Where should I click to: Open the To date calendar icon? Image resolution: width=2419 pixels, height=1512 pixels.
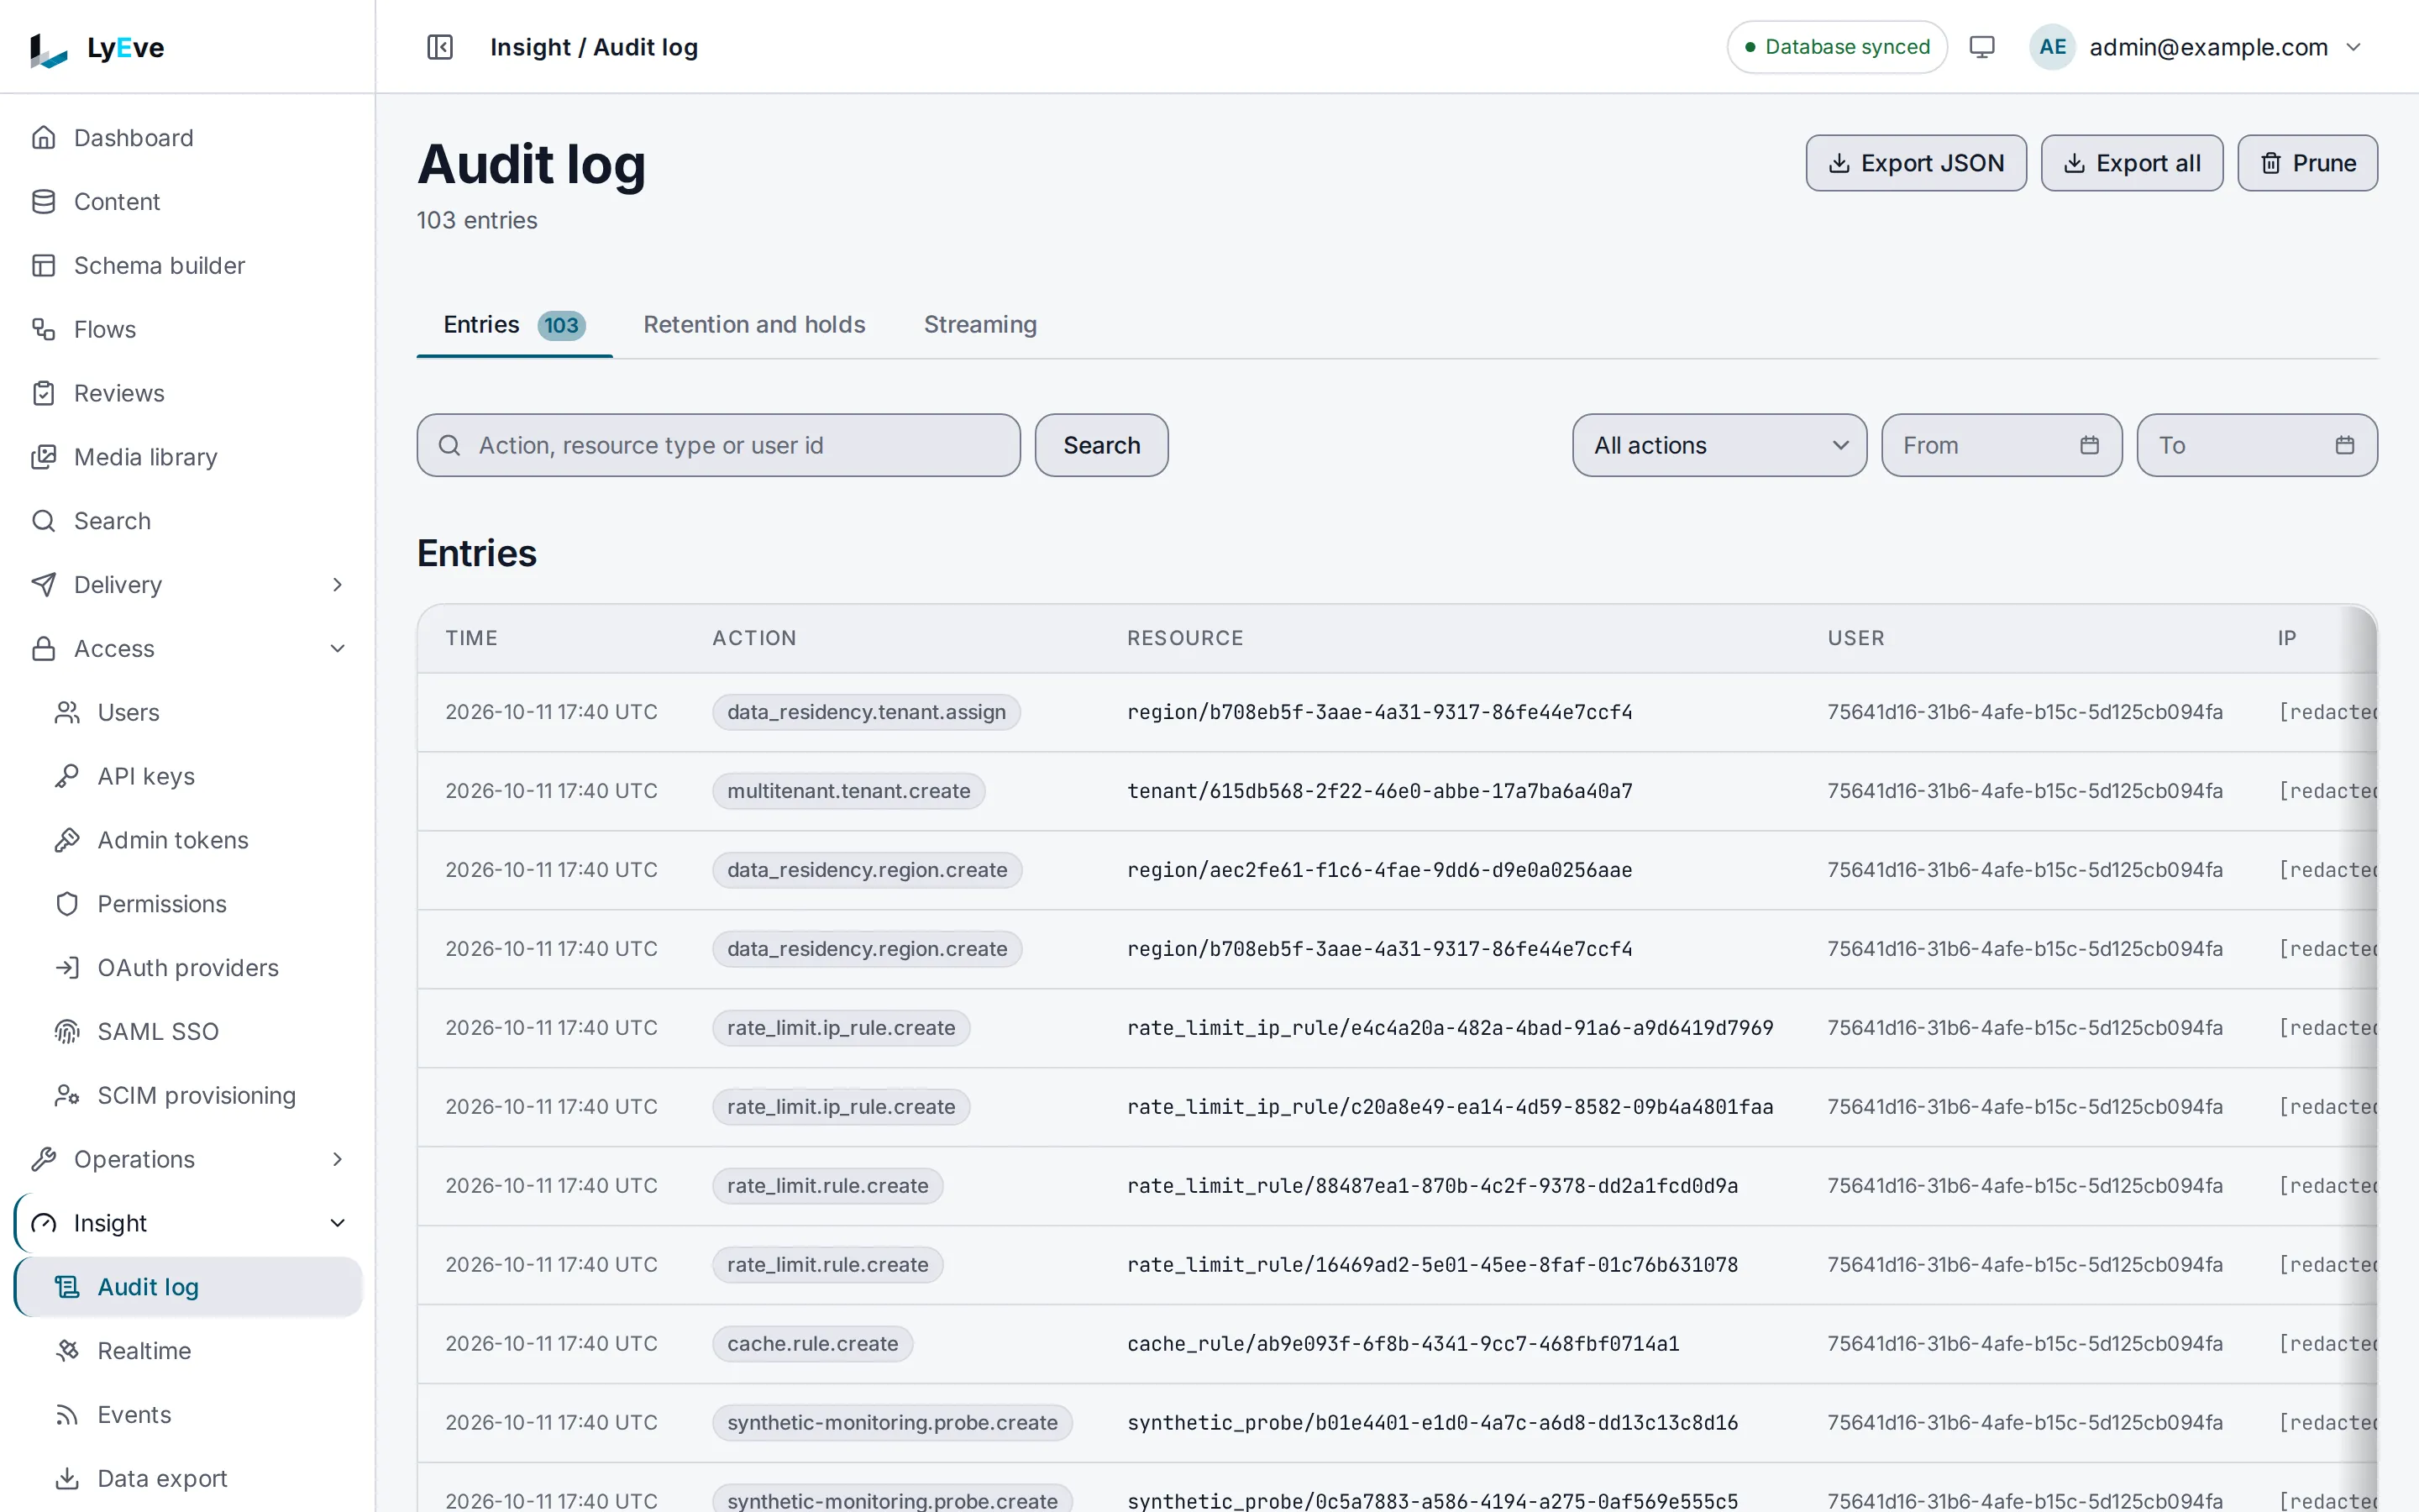[2344, 445]
